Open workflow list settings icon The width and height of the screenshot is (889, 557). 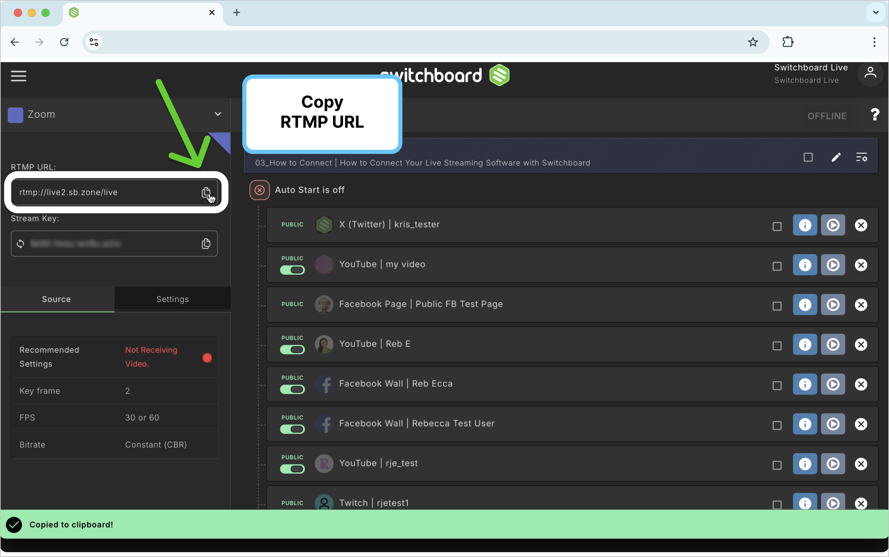click(x=861, y=158)
